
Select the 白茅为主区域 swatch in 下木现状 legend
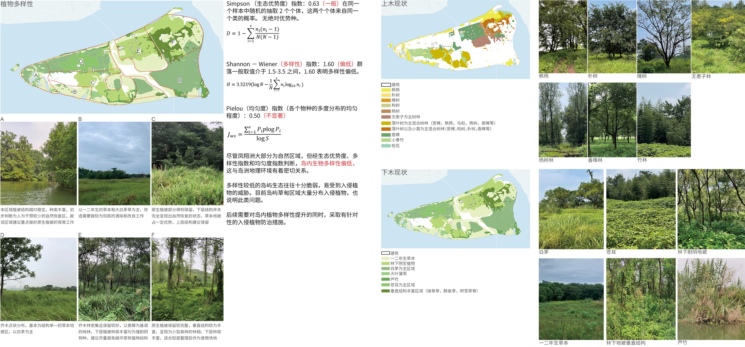pos(385,269)
